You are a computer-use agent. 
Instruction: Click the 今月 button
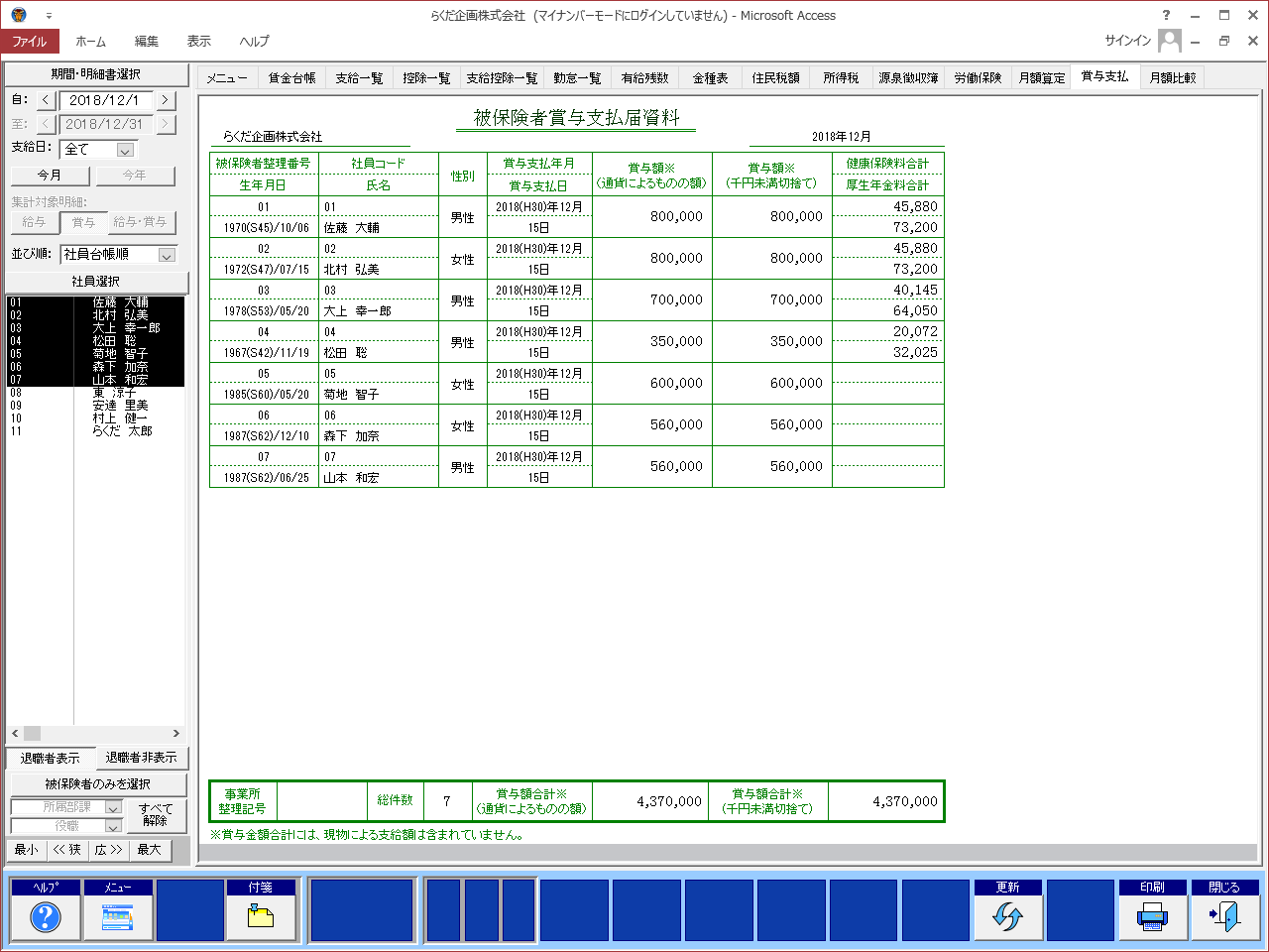[50, 176]
